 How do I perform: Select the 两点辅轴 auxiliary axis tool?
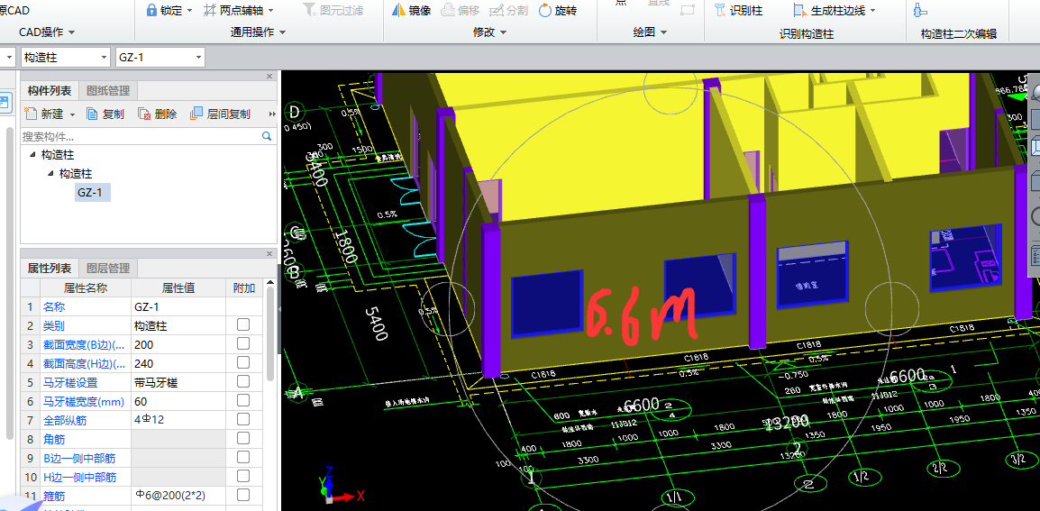[236, 10]
